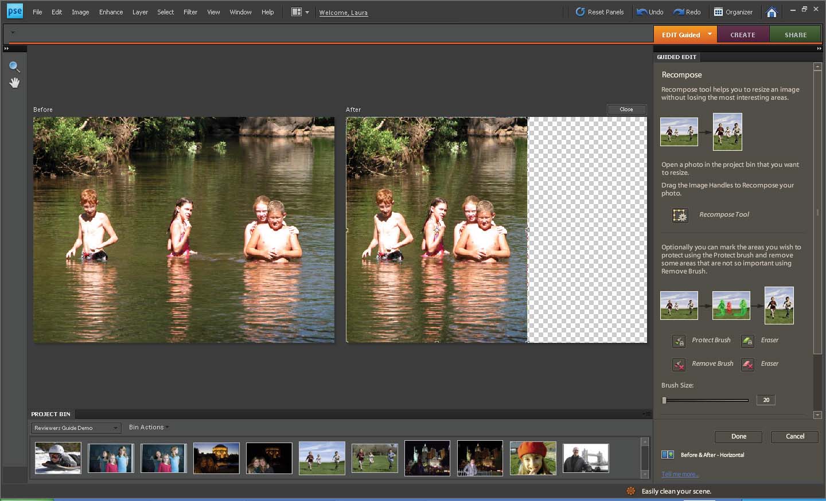Select the Protect Brush's Eraser icon
826x501 pixels.
pyautogui.click(x=747, y=341)
